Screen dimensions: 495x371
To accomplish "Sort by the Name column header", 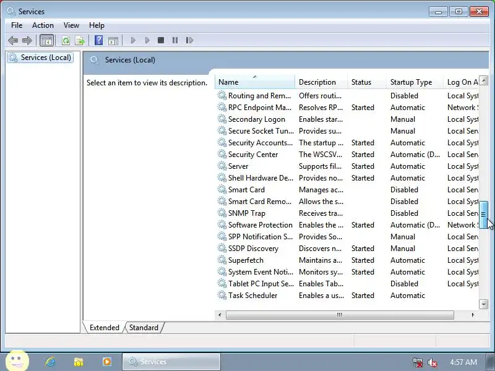I will tap(255, 82).
